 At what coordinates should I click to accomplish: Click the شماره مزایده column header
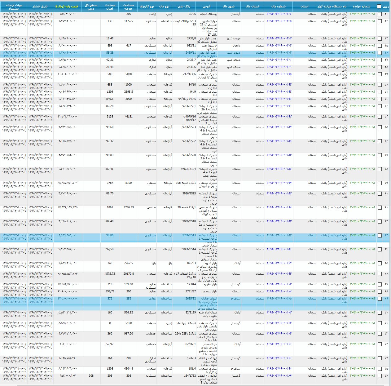pyautogui.click(x=361, y=6)
